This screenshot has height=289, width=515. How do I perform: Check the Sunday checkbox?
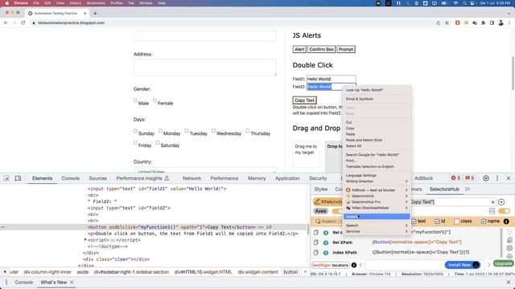[135, 130]
